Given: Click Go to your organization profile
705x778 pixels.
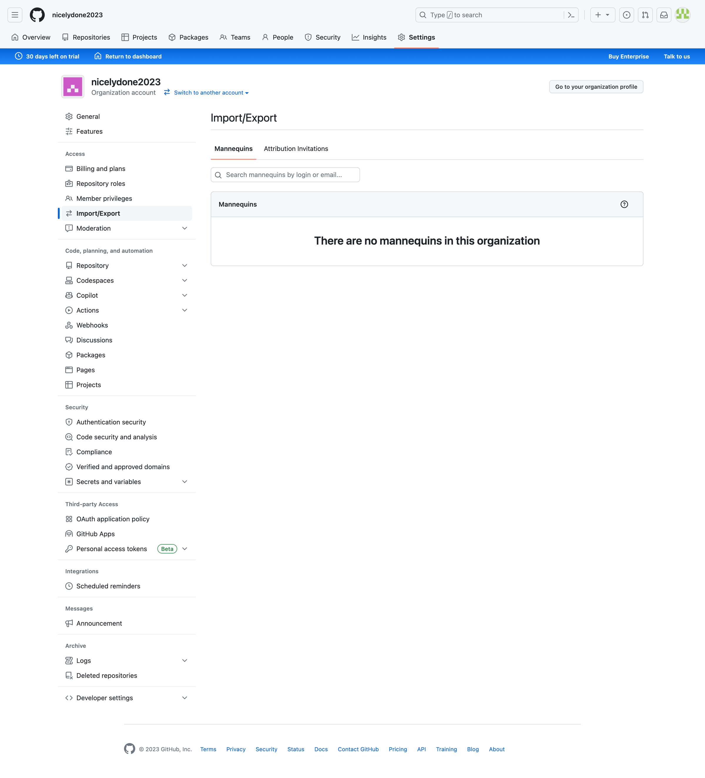Looking at the screenshot, I should pos(596,87).
